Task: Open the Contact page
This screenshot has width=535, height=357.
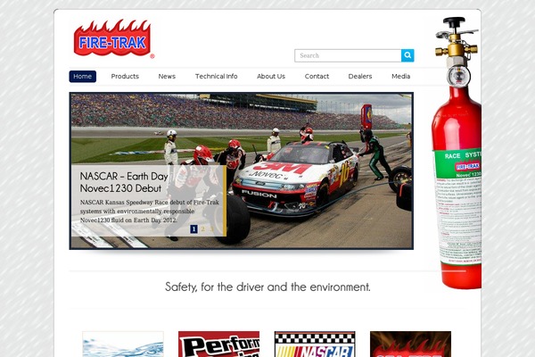Action: tap(317, 76)
